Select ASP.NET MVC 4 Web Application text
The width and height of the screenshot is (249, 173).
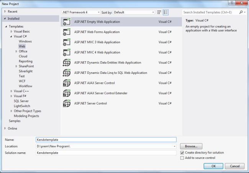[97, 52]
